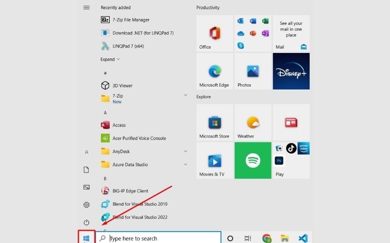Open the Office tile
The image size is (390, 243).
coord(214,33)
